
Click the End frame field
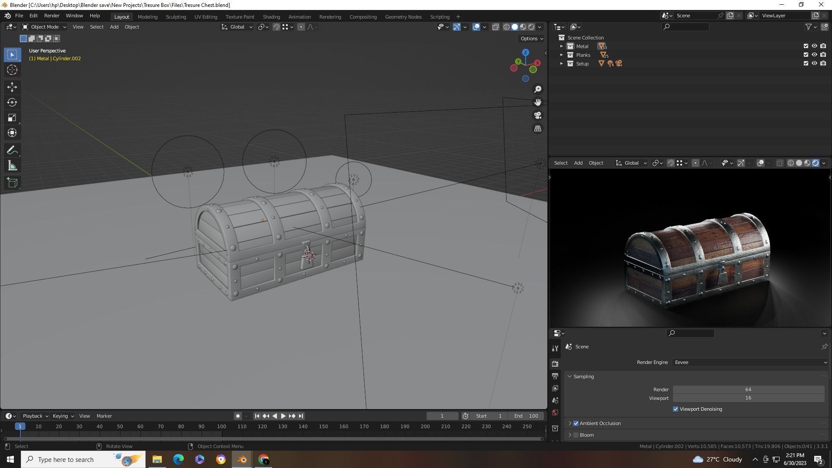[x=526, y=416]
